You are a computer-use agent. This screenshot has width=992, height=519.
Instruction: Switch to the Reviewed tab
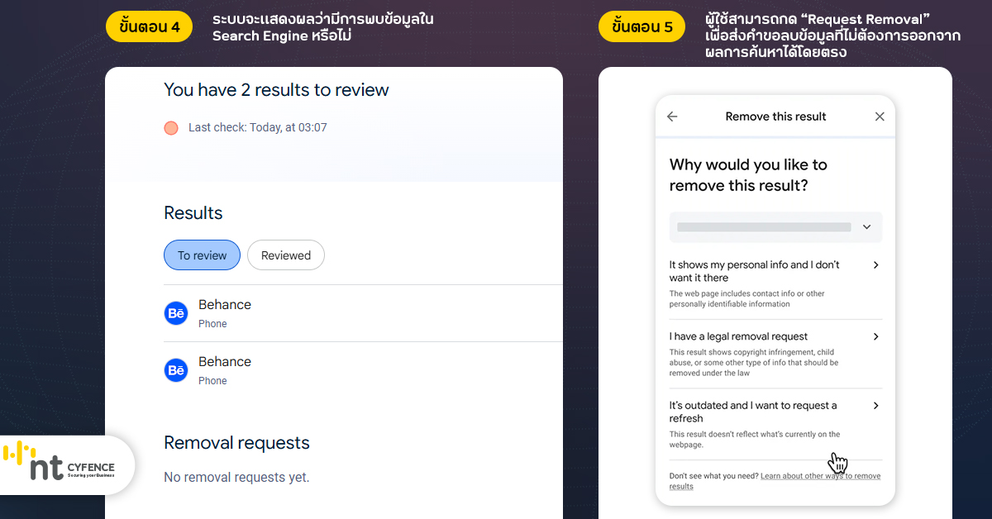pos(286,255)
